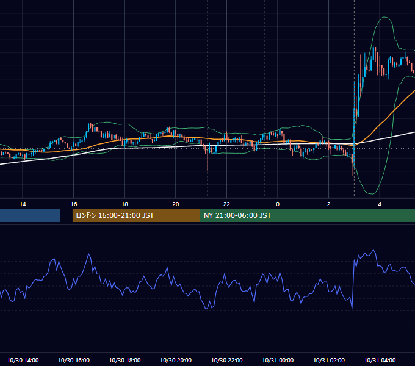
Task: Click the 10/31 04:00 date label
Action: (x=380, y=360)
